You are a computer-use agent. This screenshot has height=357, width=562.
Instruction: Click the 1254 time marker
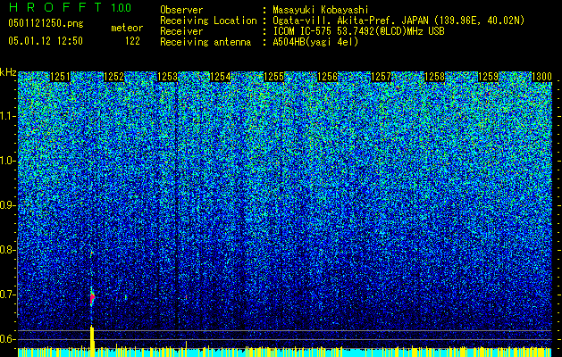tap(221, 77)
